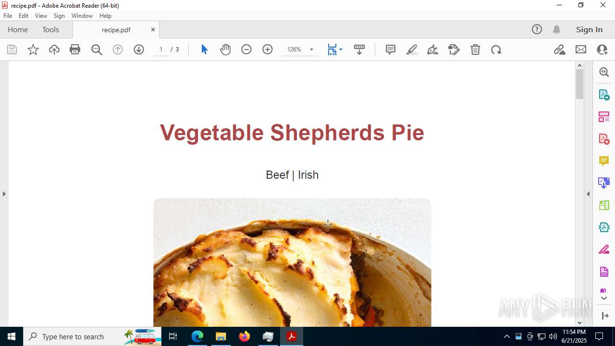Screen dimensions: 615x346
Task: Open notifications bell
Action: click(x=556, y=29)
